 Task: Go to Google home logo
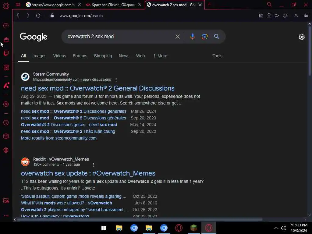coord(34,37)
